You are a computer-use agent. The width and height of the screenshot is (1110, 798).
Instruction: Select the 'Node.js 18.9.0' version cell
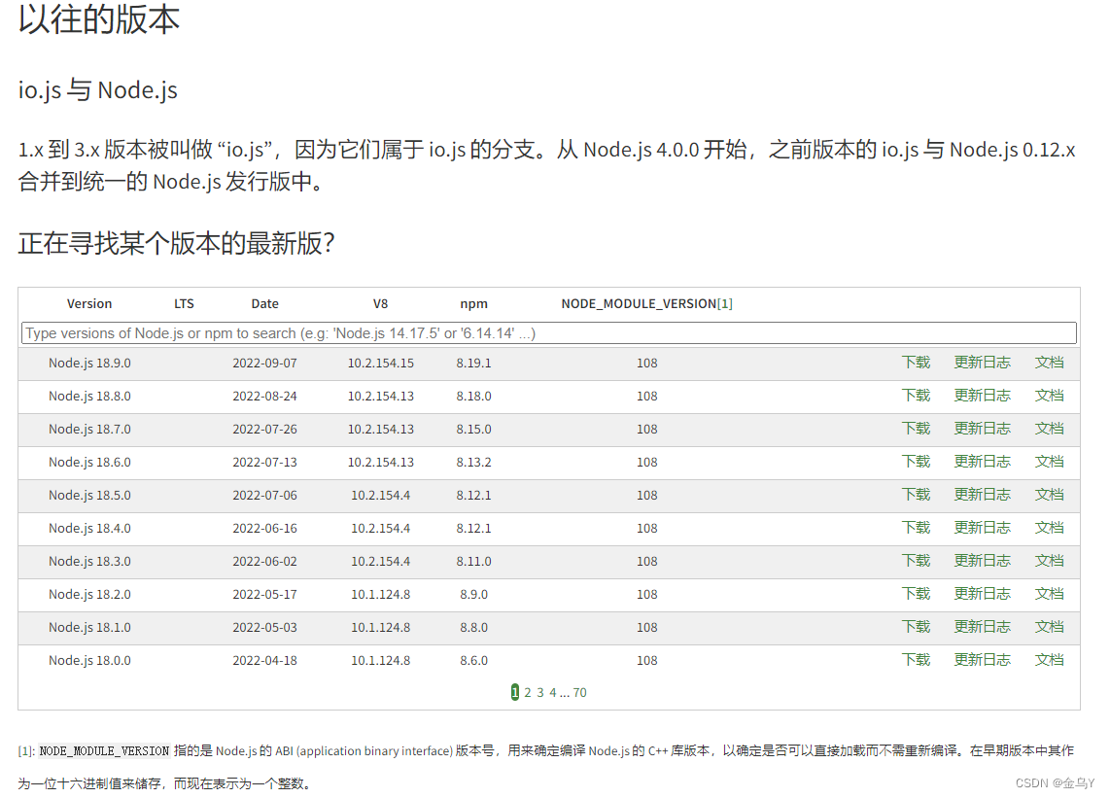coord(89,364)
